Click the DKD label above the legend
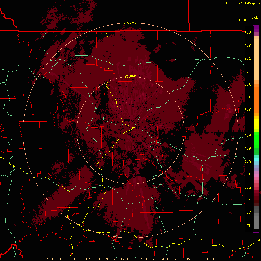 click(x=255, y=17)
